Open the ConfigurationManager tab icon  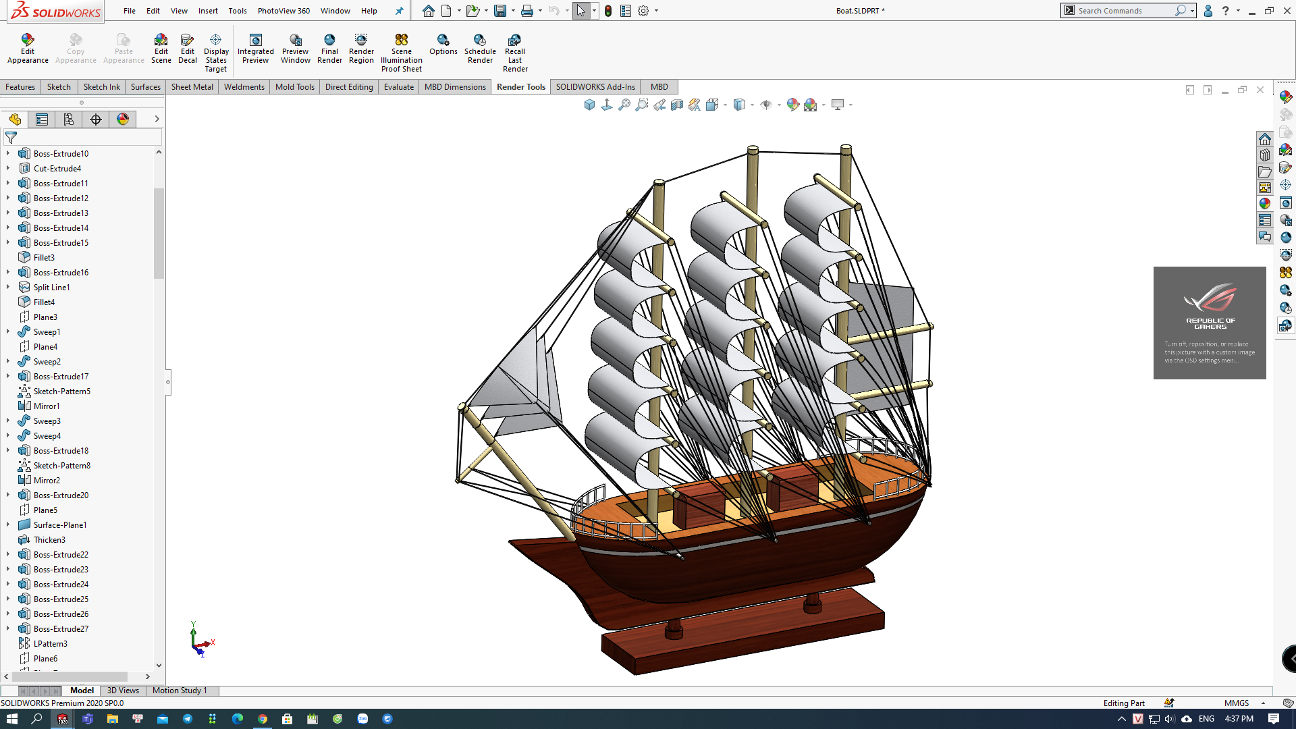click(68, 119)
